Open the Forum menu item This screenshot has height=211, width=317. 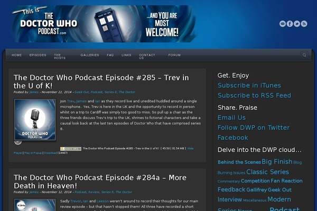coord(174,55)
